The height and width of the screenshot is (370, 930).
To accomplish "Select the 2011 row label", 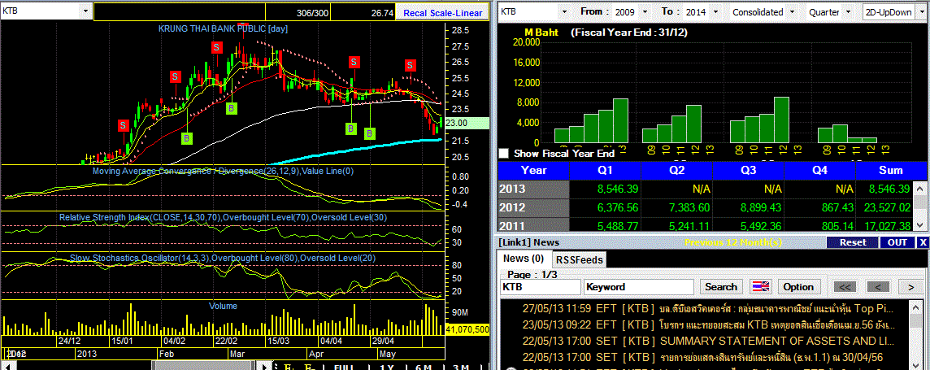I will tap(533, 225).
